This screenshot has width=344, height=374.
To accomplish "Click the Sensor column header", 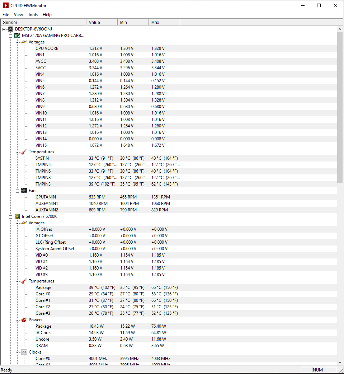I will tap(43, 22).
